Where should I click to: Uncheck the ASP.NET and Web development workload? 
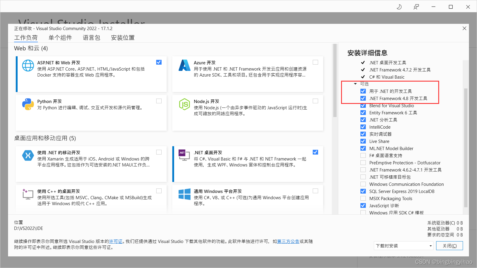[x=159, y=62]
